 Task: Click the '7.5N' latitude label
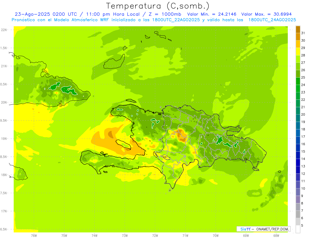[4, 193]
